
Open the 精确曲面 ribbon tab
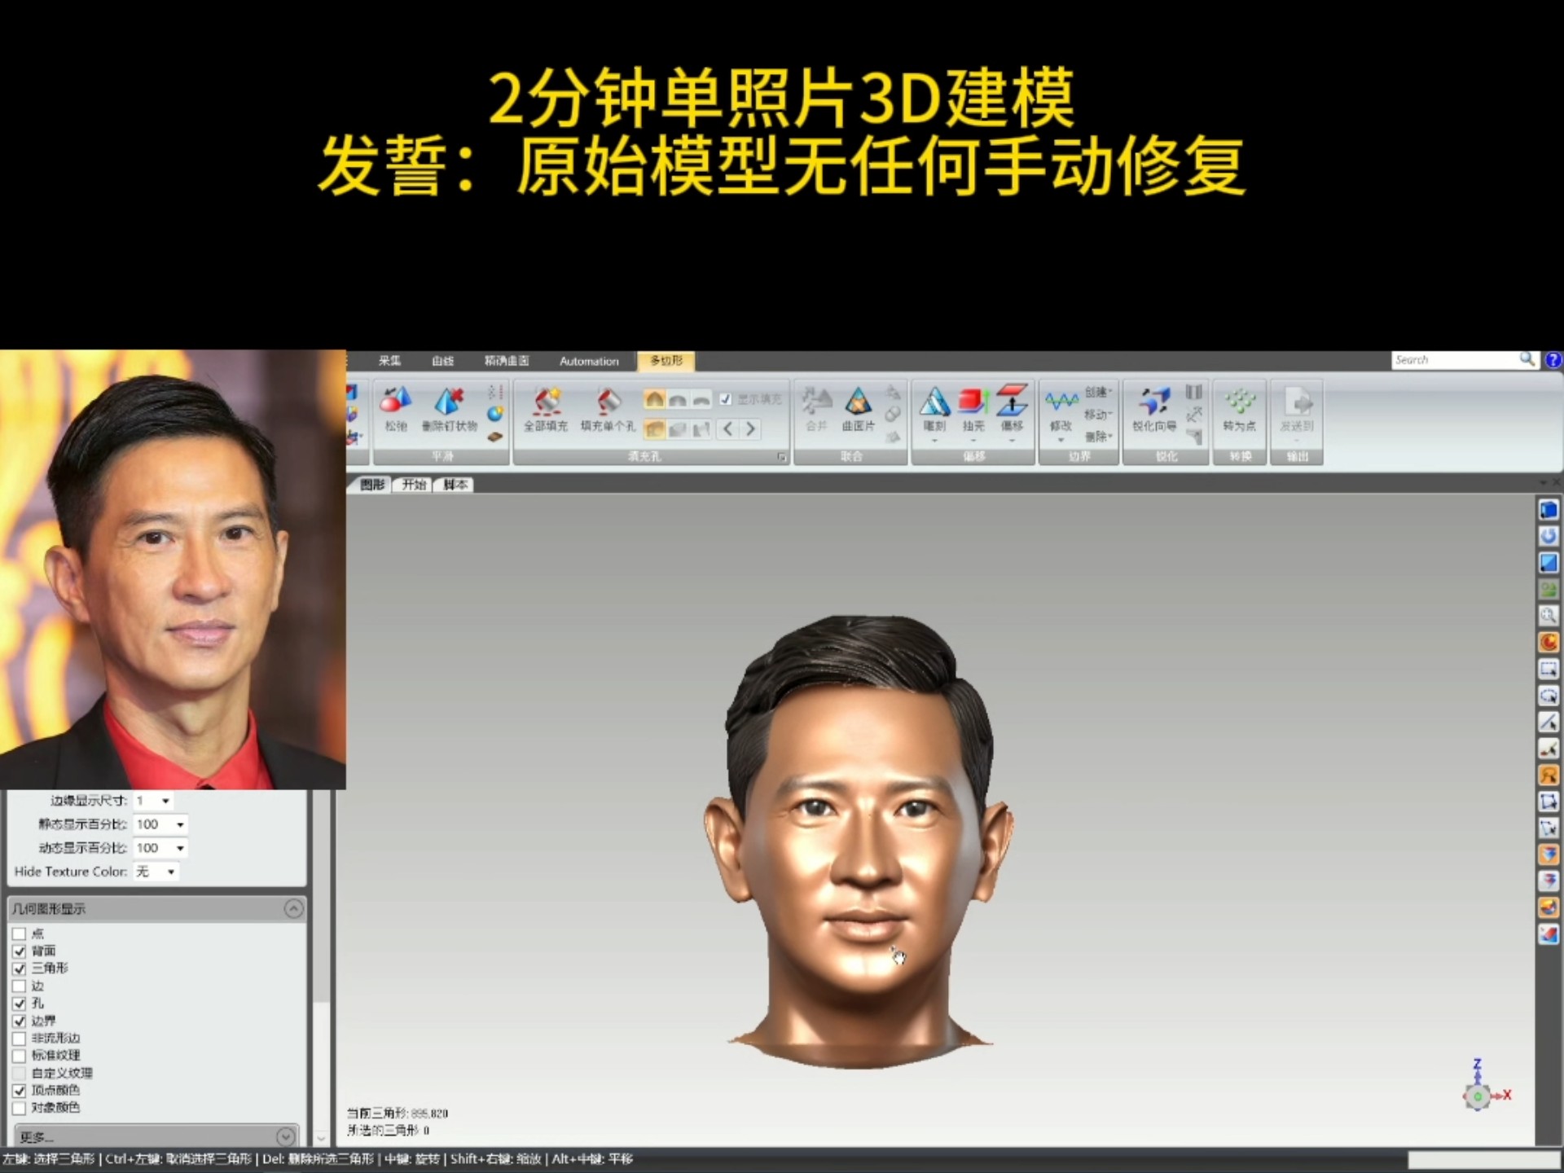point(507,361)
